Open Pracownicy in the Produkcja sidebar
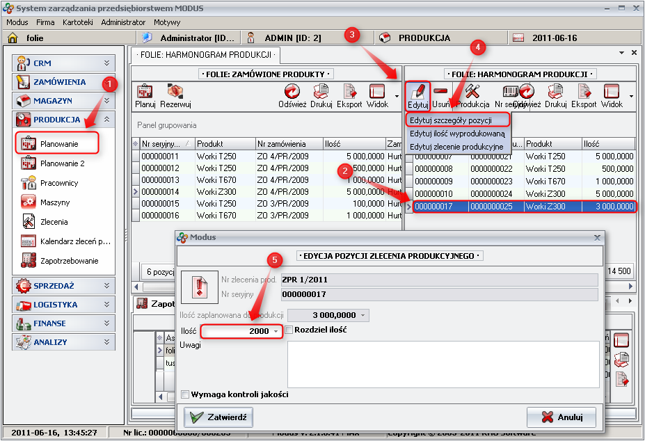 click(59, 183)
